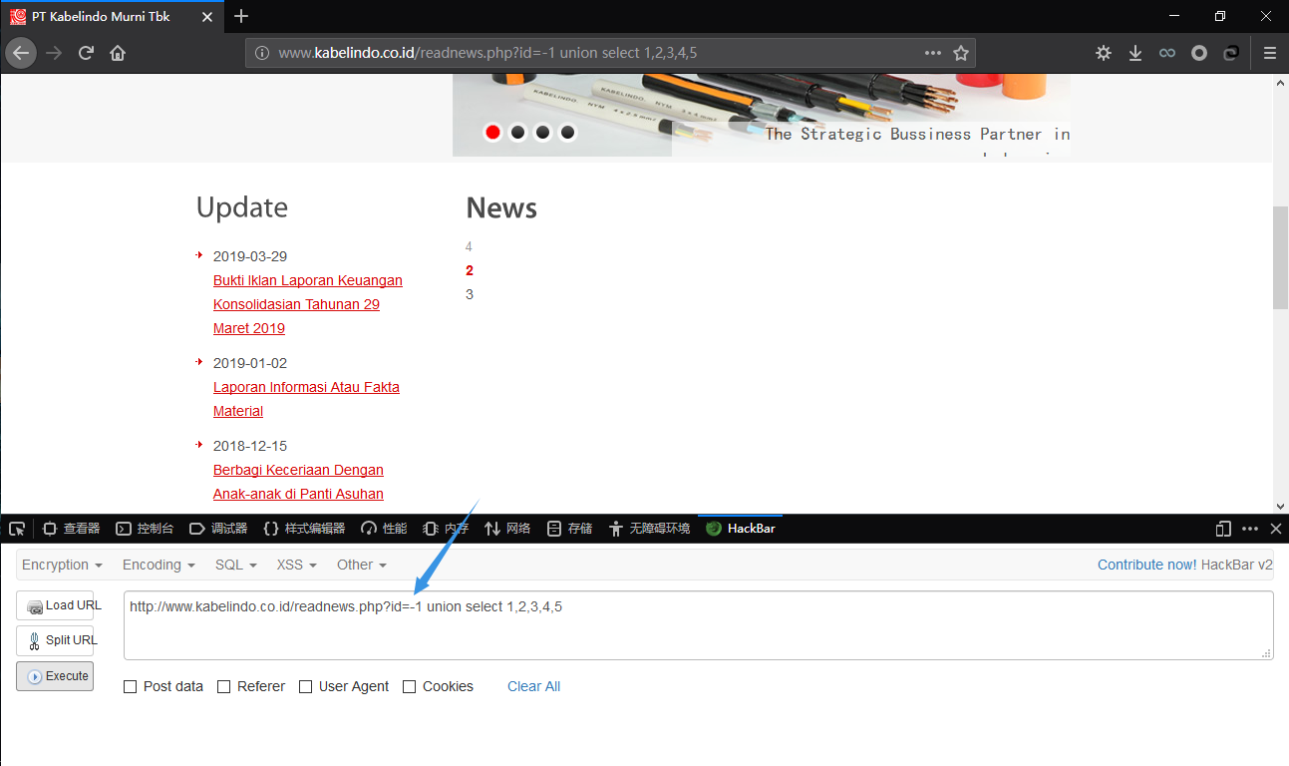Click the date 2019-03-29 in Update list
Viewport: 1289px width, 766px height.
click(x=250, y=256)
